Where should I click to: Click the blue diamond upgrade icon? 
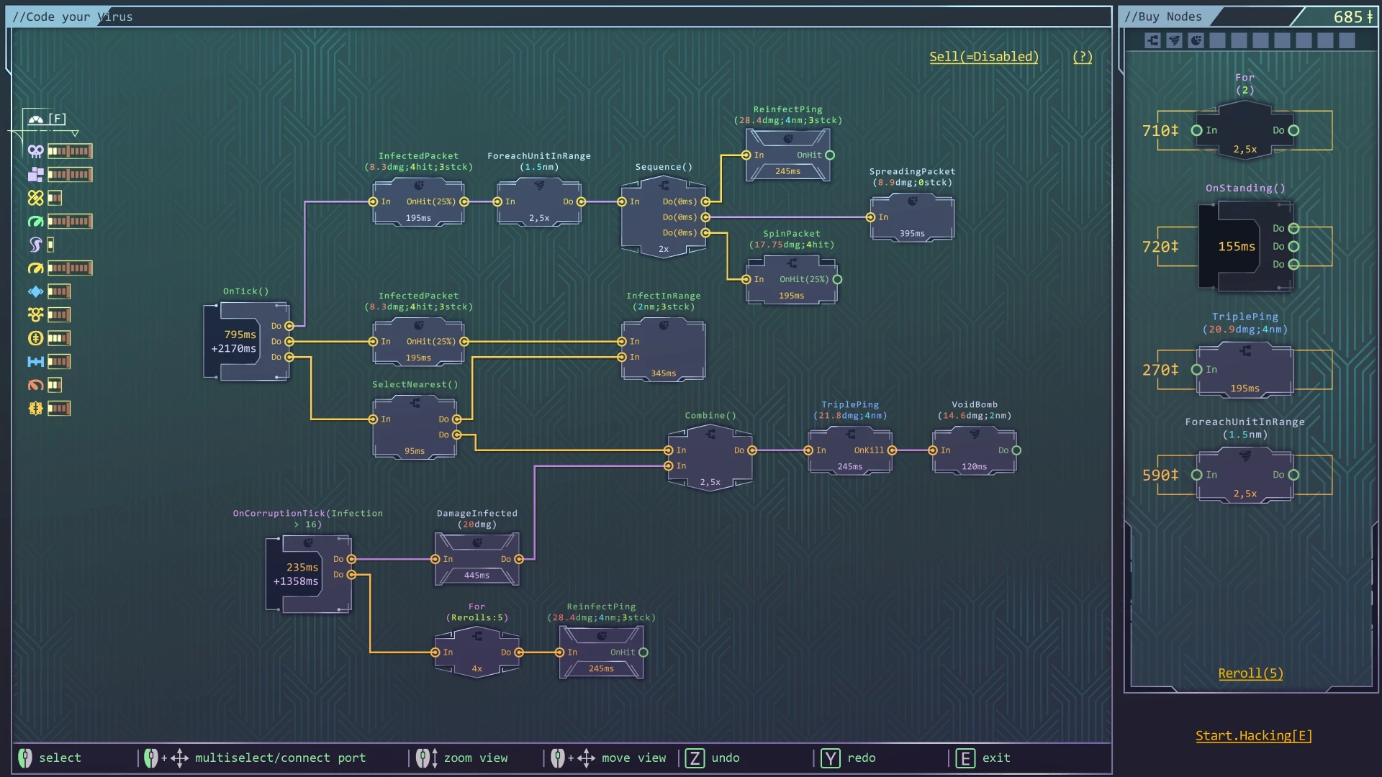[35, 291]
